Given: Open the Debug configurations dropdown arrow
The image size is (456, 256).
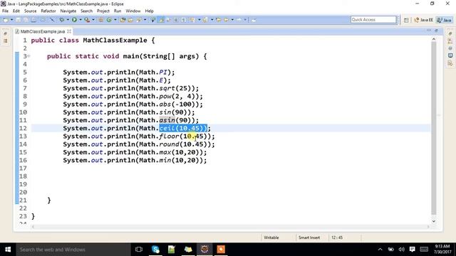Looking at the screenshot, I should pos(68,20).
